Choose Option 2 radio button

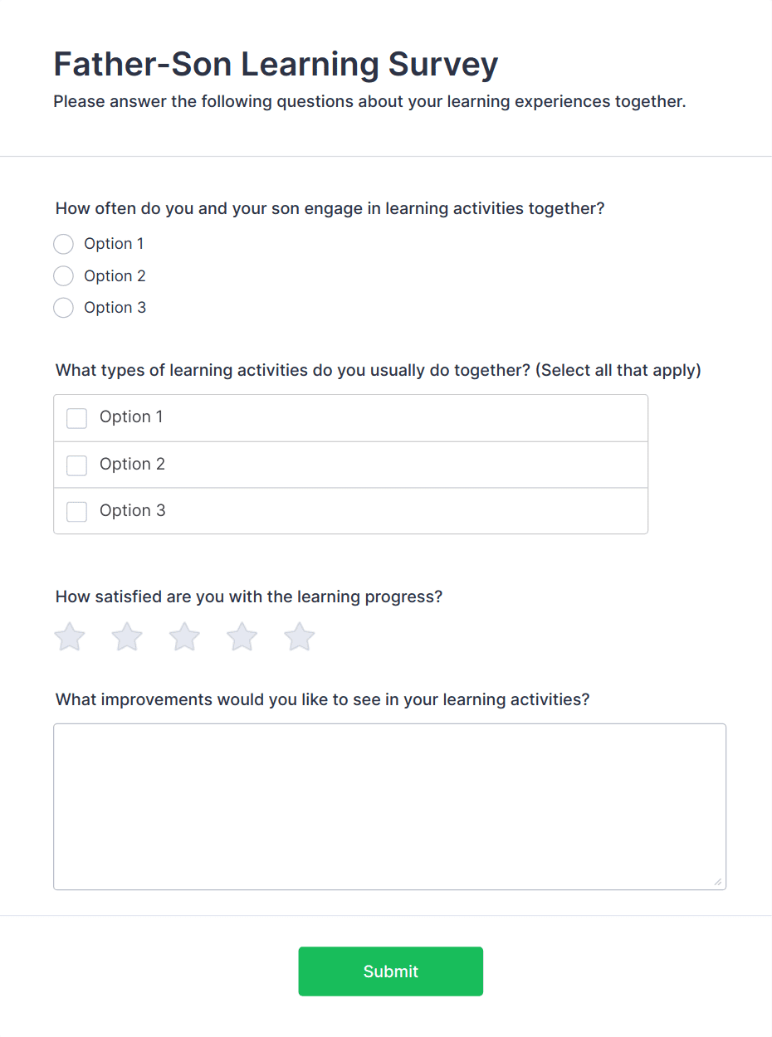[63, 275]
